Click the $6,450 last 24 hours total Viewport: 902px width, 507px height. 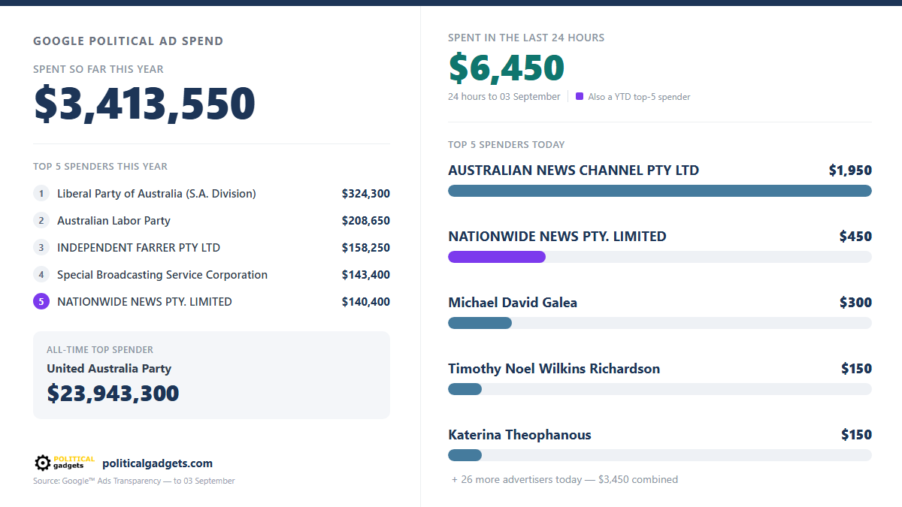[507, 68]
